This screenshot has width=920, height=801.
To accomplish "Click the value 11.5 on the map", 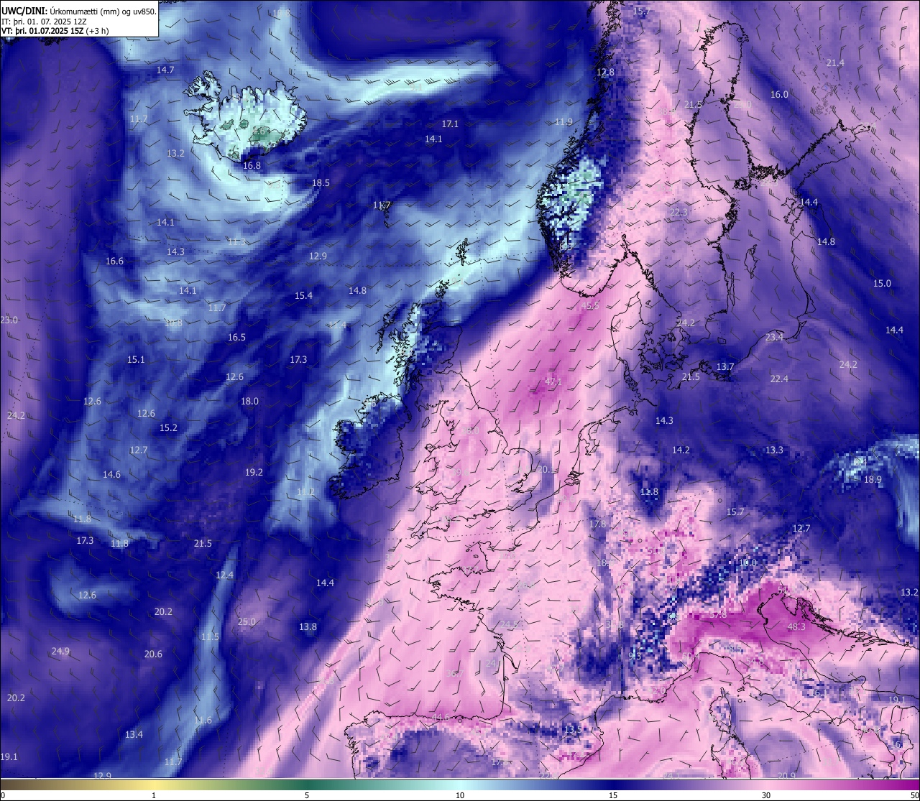I will point(210,637).
